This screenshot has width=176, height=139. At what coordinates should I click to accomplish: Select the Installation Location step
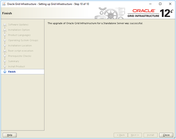click(x=20, y=46)
